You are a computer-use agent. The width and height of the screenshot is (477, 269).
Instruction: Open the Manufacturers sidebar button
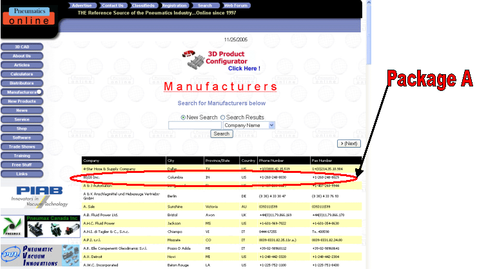click(x=22, y=92)
